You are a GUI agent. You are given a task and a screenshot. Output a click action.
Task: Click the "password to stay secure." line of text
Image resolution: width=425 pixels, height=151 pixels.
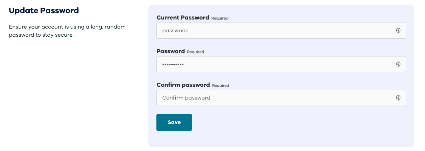point(41,35)
